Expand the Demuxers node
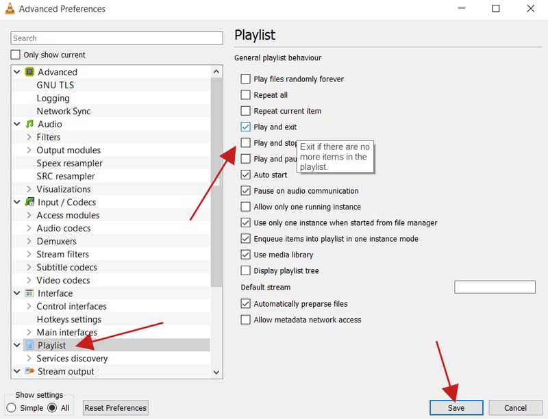Screen dimensions: 548x419 click(29, 241)
